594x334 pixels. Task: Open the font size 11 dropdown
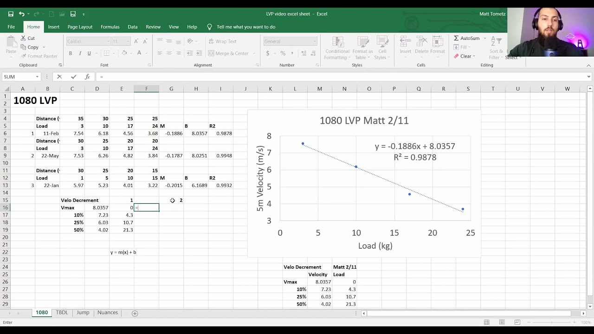point(128,41)
